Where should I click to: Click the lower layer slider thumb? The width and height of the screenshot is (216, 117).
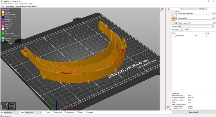tap(166, 107)
